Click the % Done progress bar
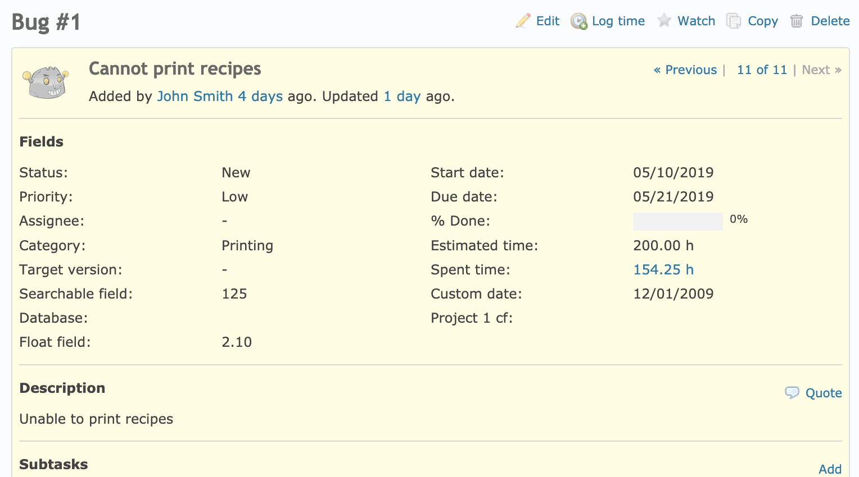Image resolution: width=859 pixels, height=477 pixels. click(677, 221)
